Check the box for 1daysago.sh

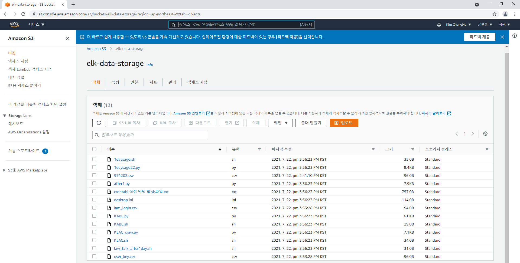[94, 159]
